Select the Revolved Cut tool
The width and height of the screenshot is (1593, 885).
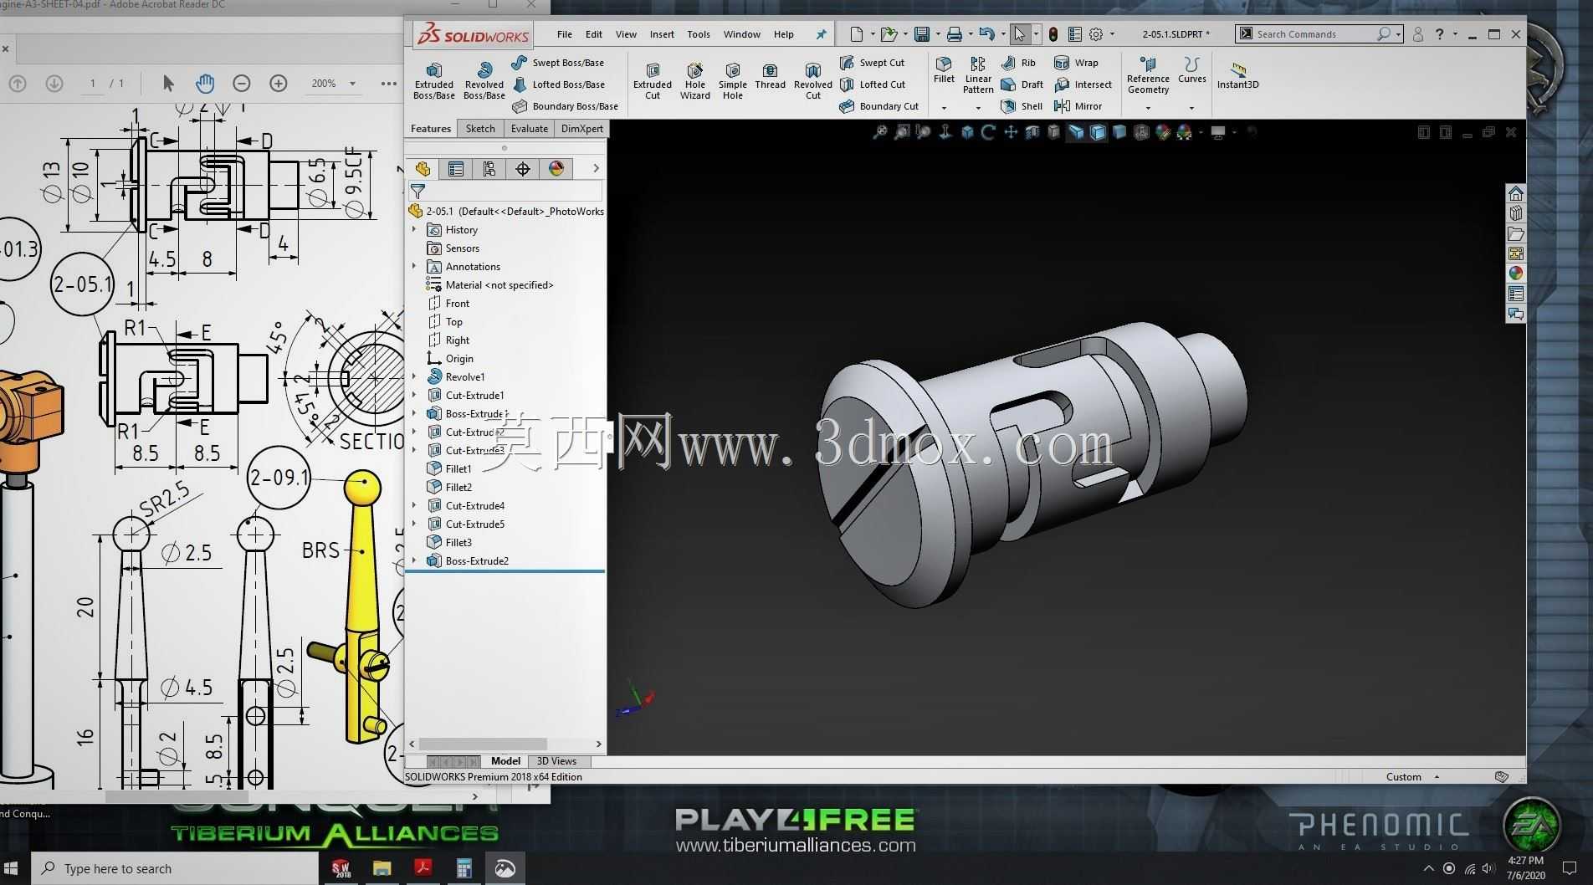pyautogui.click(x=812, y=80)
